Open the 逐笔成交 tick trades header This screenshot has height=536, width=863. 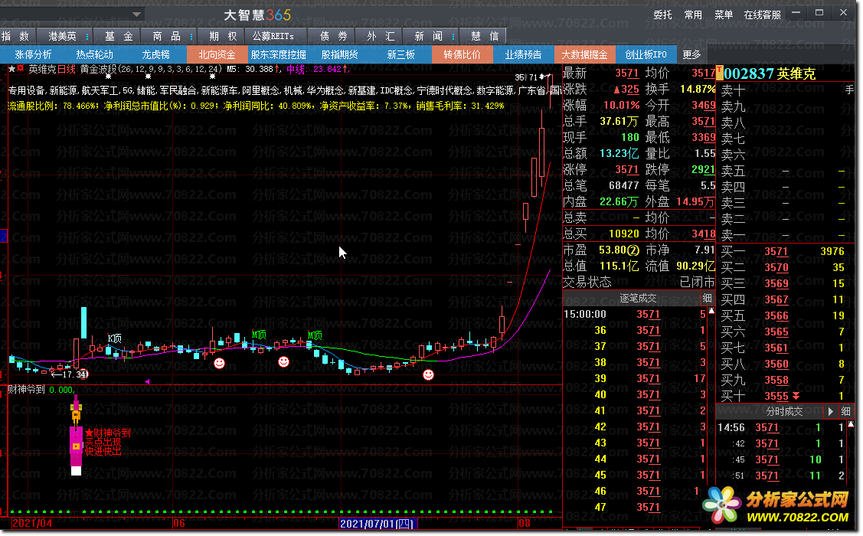coord(637,299)
